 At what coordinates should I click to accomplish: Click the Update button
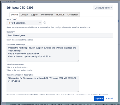(99, 99)
